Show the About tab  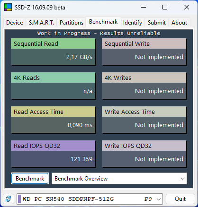(x=179, y=23)
